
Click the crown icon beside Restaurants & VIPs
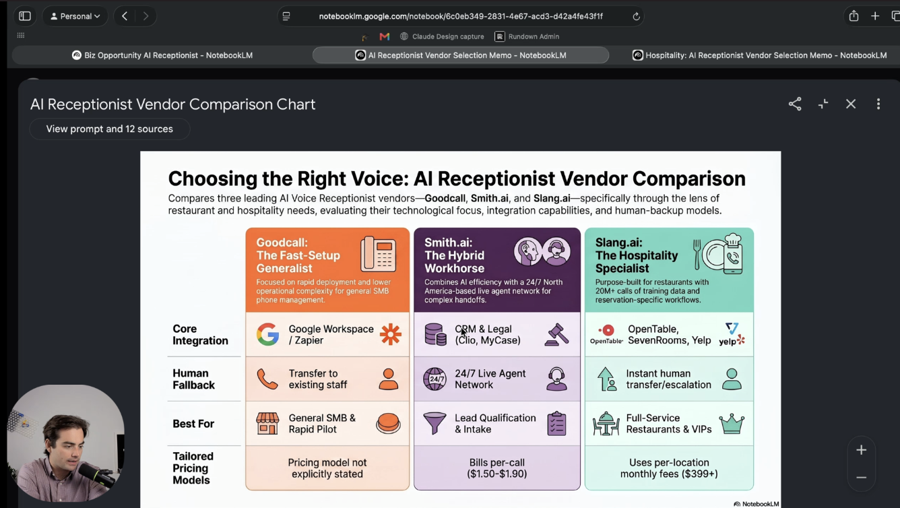click(x=732, y=424)
